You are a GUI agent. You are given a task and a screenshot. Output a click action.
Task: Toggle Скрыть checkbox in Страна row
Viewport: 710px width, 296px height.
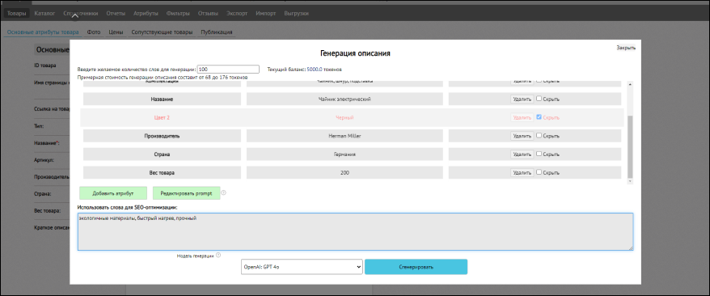pyautogui.click(x=539, y=154)
